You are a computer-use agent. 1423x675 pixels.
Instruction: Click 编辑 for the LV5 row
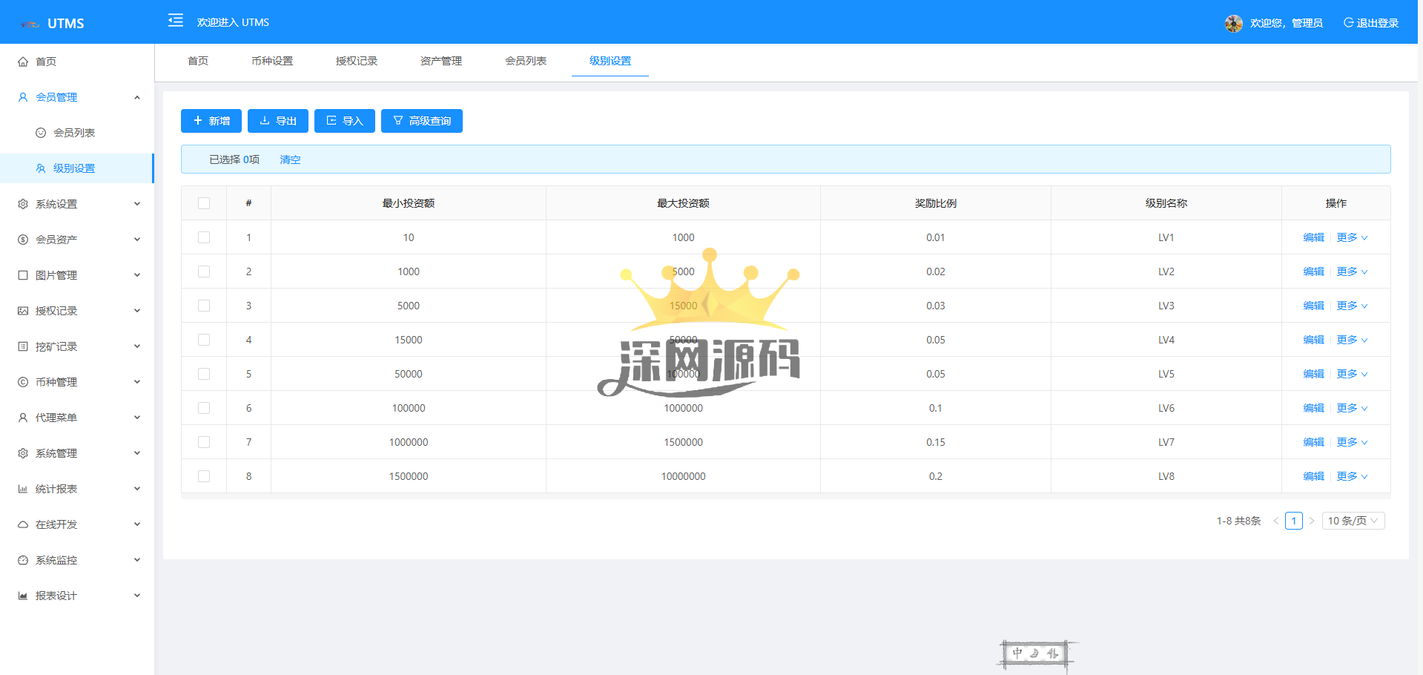pos(1313,374)
